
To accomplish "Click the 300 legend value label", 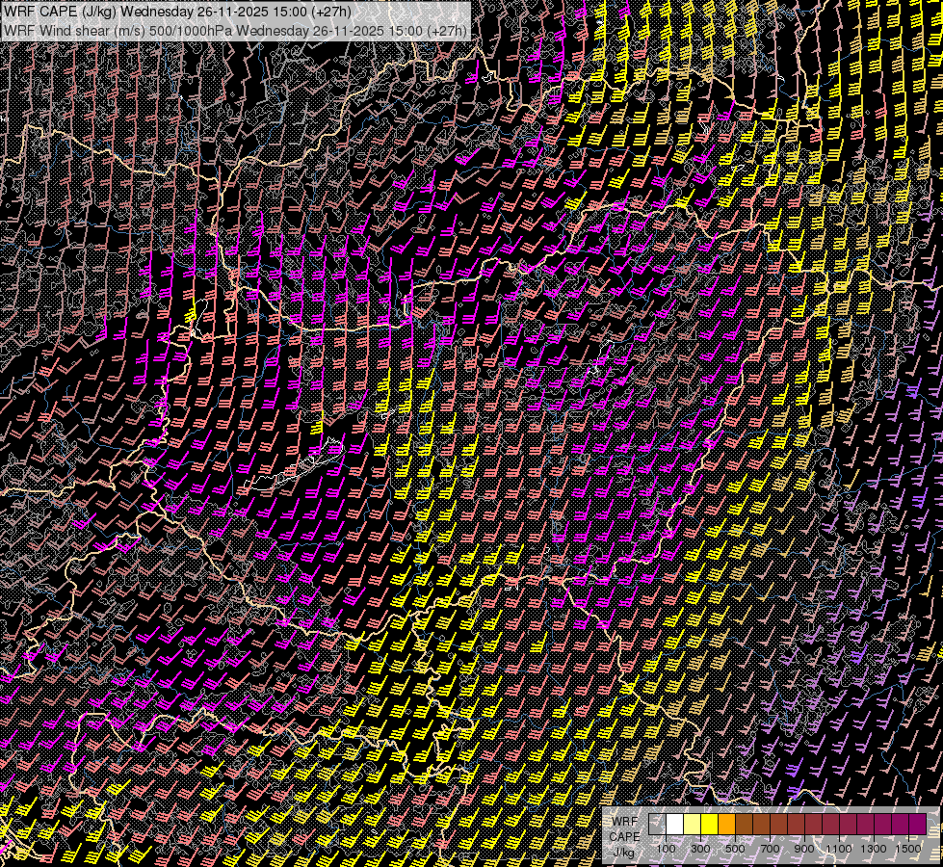I will [x=700, y=848].
